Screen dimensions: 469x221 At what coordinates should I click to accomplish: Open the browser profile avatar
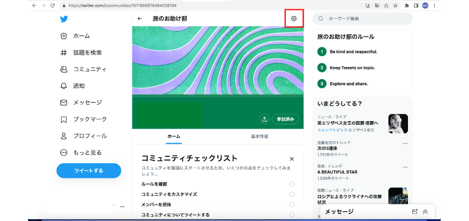click(425, 5)
